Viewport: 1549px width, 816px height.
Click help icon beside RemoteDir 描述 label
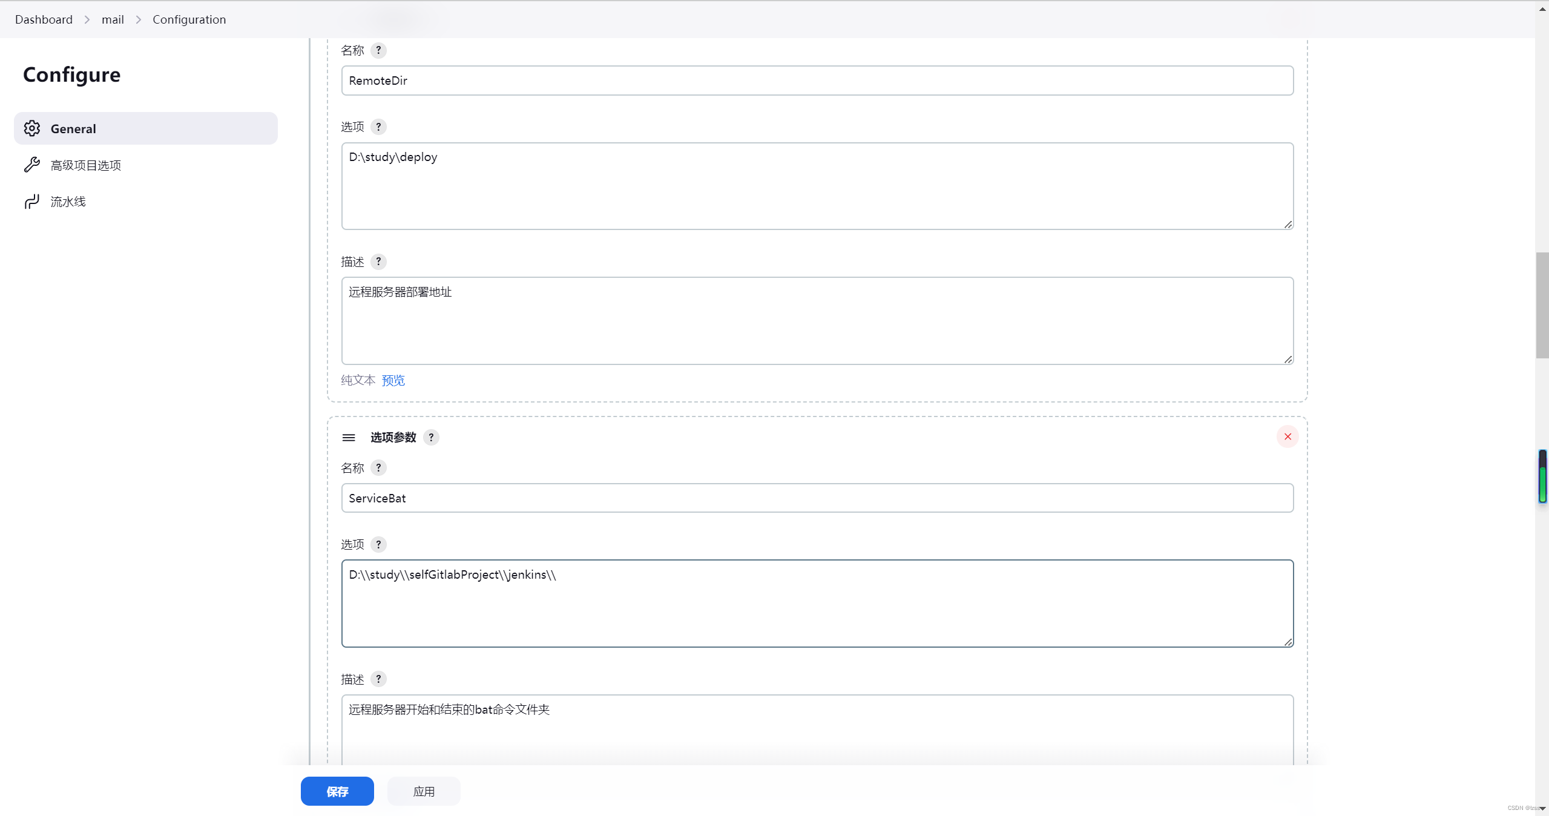378,262
